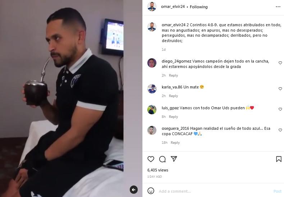Reply to oseguera_2016's comment
Image resolution: width=284 pixels, height=197 pixels.
tap(175, 142)
